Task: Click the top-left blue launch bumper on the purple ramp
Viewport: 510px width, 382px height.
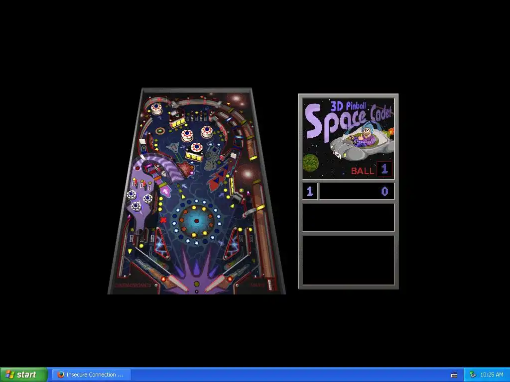Action: [x=131, y=195]
